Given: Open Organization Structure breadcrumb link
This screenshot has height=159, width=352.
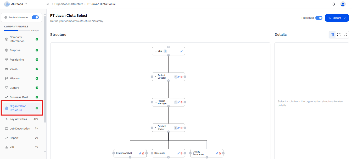Looking at the screenshot, I should click(x=69, y=4).
